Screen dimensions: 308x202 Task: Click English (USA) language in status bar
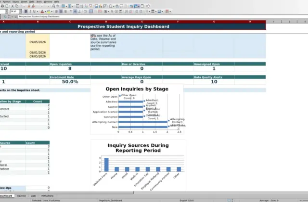click(186, 201)
